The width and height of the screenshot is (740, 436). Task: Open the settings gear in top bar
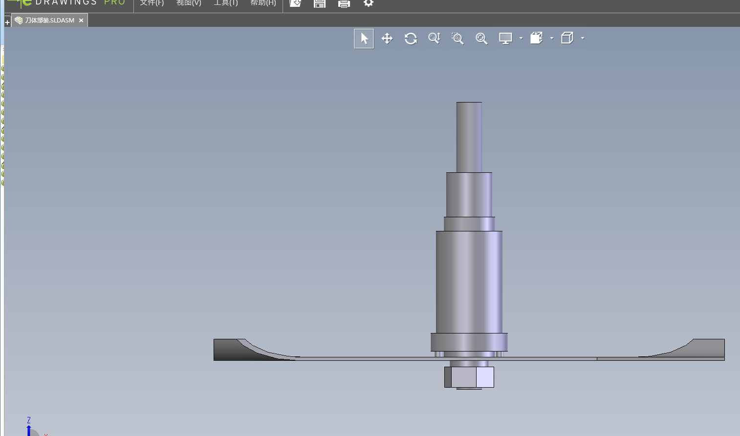tap(369, 3)
